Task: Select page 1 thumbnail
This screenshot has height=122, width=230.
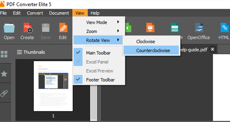Action: click(53, 86)
